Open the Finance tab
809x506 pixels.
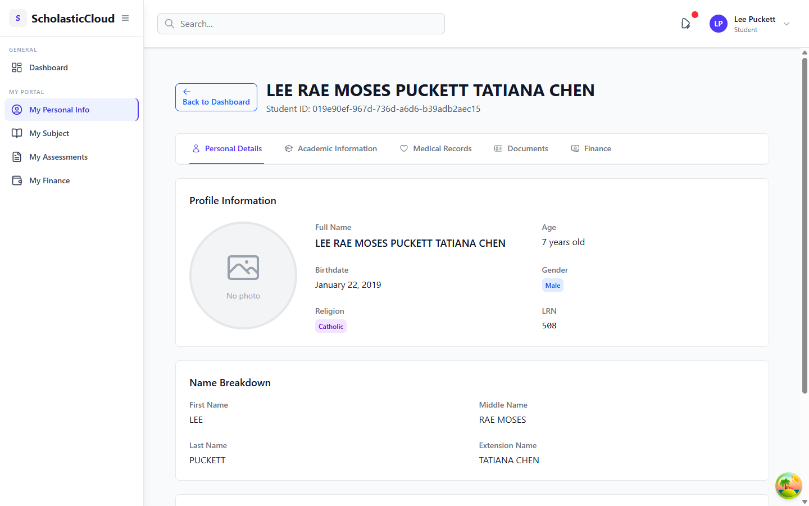coord(591,148)
